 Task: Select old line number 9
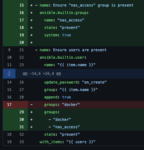[9, 50]
